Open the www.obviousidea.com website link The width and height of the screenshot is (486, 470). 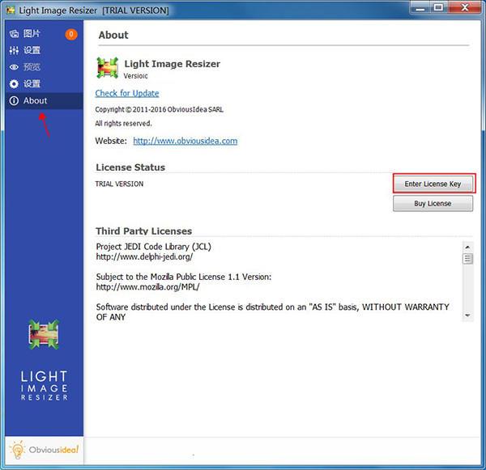click(185, 141)
